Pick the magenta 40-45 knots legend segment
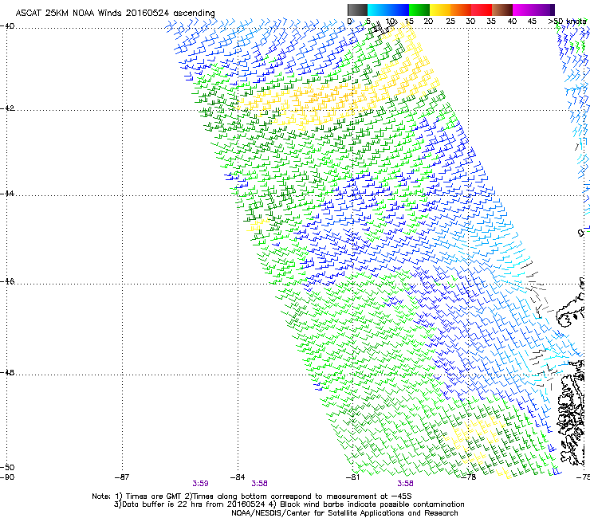The height and width of the screenshot is (518, 590). [x=523, y=10]
